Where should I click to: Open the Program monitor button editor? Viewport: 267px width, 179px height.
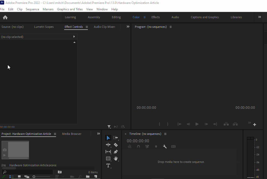254,125
